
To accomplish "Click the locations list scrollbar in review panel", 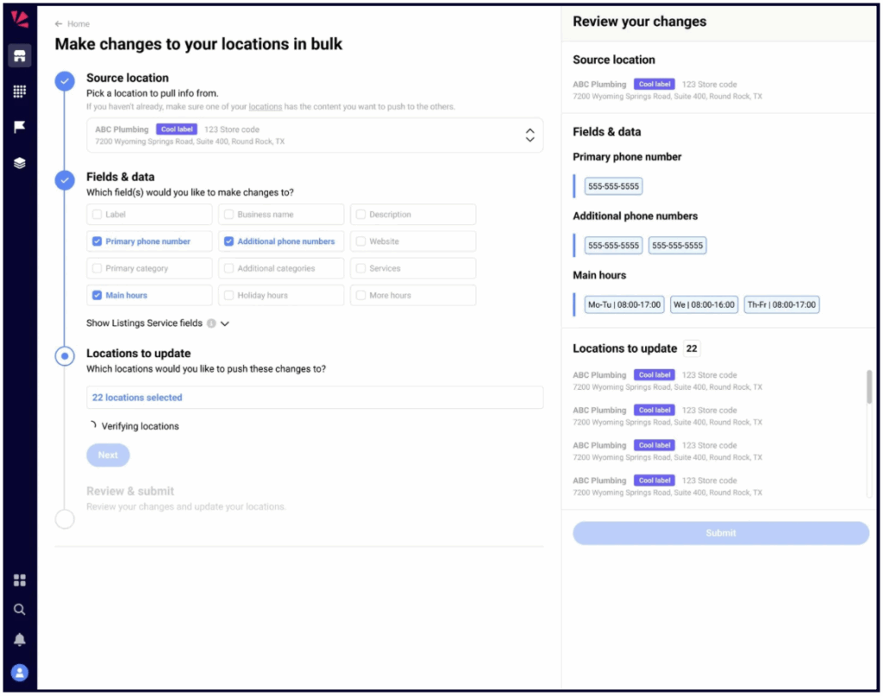I will pyautogui.click(x=868, y=387).
